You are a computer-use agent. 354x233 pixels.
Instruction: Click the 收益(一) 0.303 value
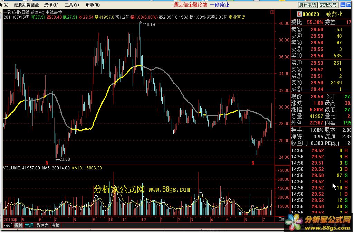pos(317,143)
